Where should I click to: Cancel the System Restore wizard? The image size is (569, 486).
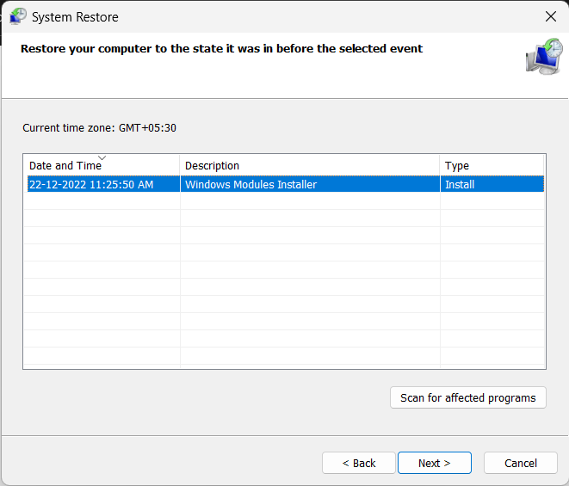point(521,463)
